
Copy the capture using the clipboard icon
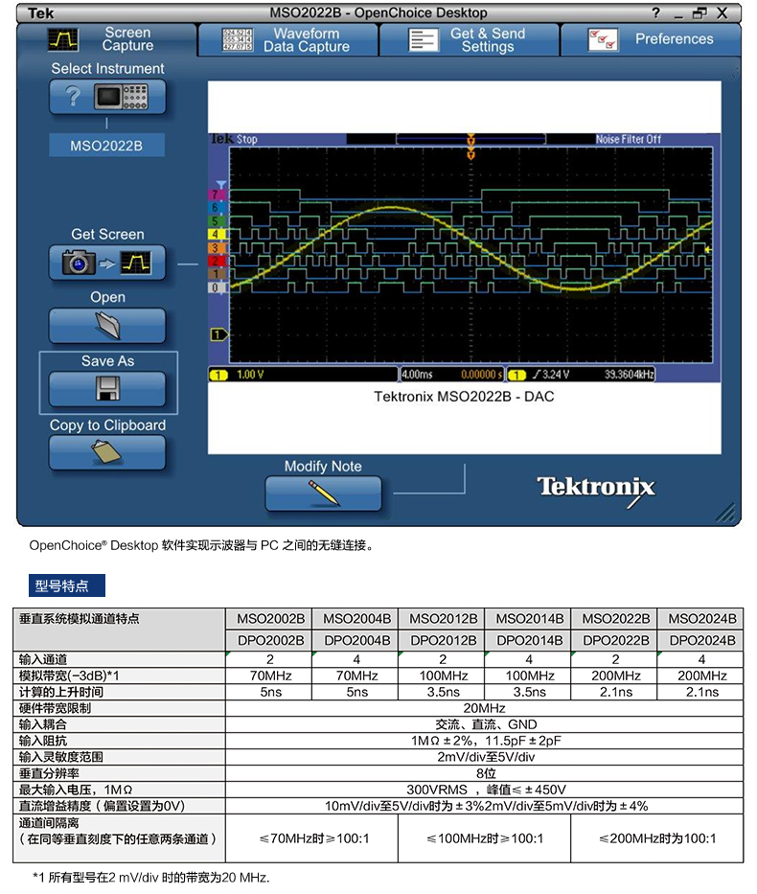[107, 452]
